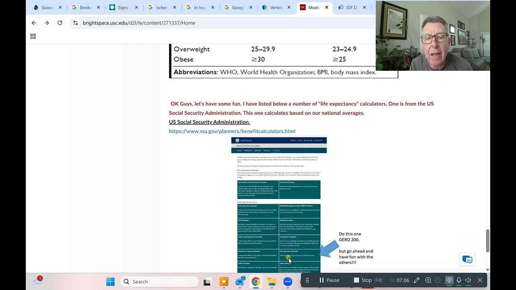The width and height of the screenshot is (516, 290).
Task: Zoom out using the recorder magnifier minus
Action: click(x=438, y=280)
